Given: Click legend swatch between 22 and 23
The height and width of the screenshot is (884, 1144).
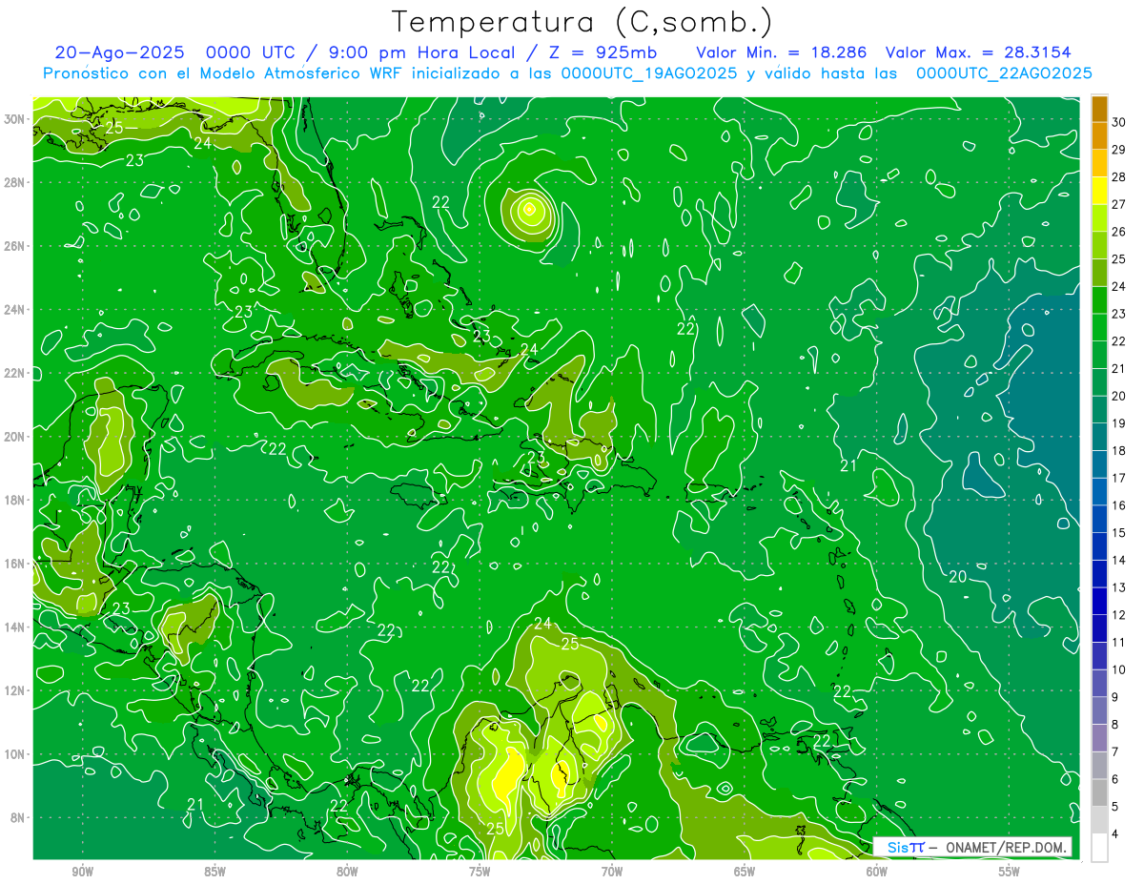Looking at the screenshot, I should [1099, 327].
